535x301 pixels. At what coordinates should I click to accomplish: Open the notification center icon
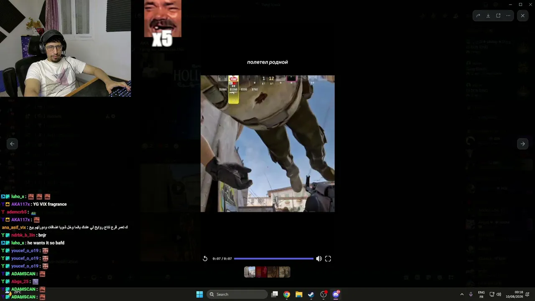click(x=528, y=294)
